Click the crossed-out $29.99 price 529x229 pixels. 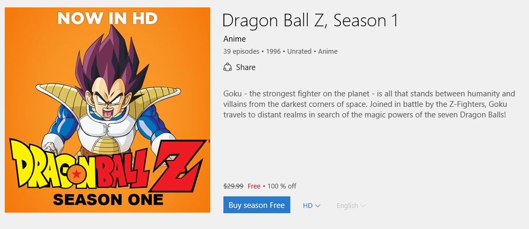click(233, 186)
